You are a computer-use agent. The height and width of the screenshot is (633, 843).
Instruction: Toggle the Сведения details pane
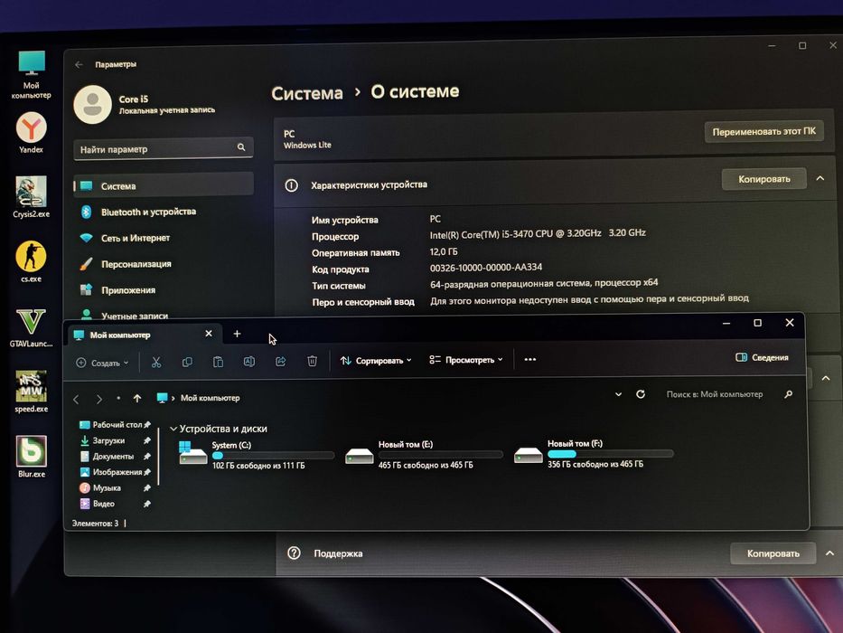762,357
